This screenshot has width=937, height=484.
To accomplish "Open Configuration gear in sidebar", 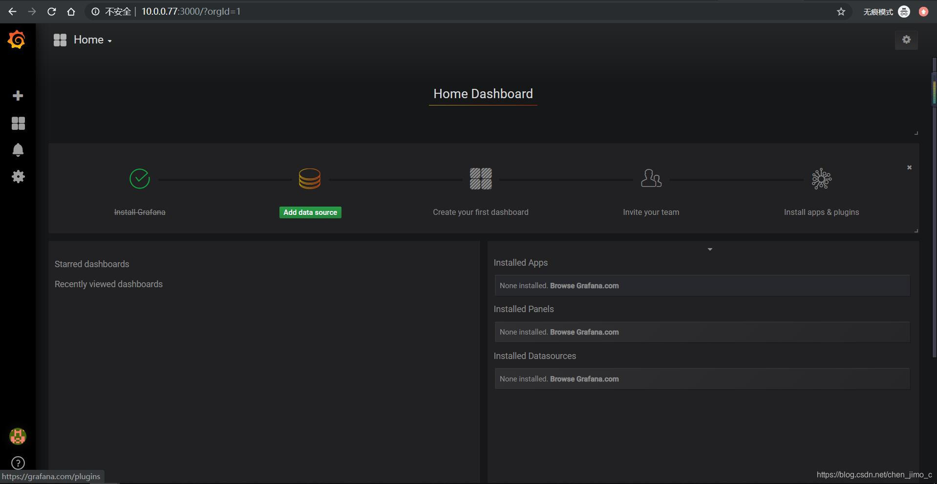I will point(18,177).
